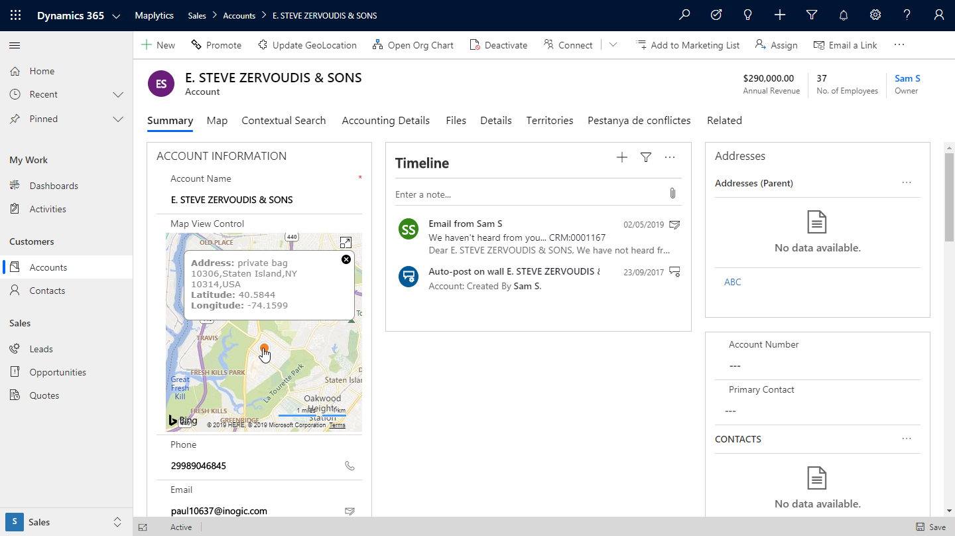
Task: Click the Promote command
Action: [216, 45]
